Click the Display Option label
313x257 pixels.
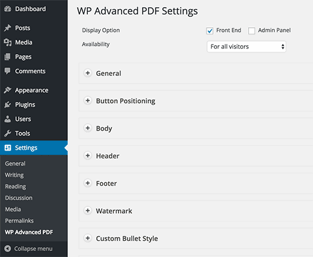(101, 30)
